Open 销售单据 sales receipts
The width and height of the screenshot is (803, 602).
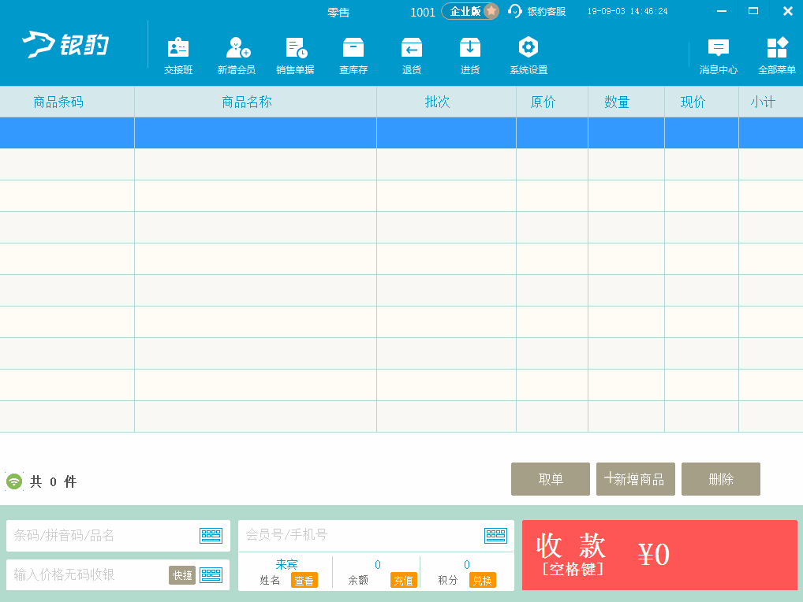click(x=295, y=56)
